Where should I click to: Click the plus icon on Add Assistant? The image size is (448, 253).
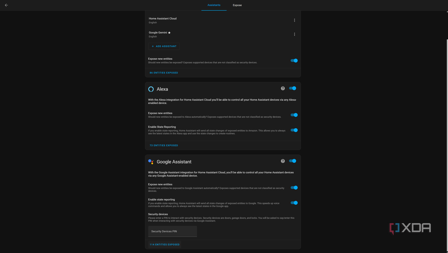(152, 46)
